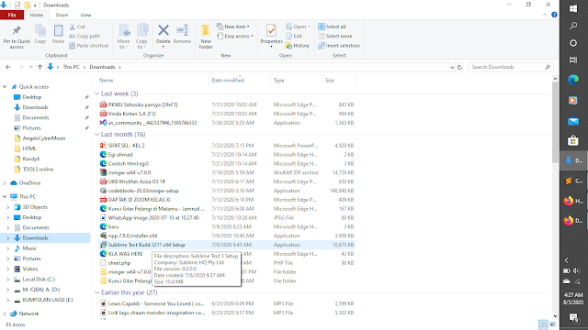Create a New folder
588x330 pixels.
coord(206,37)
